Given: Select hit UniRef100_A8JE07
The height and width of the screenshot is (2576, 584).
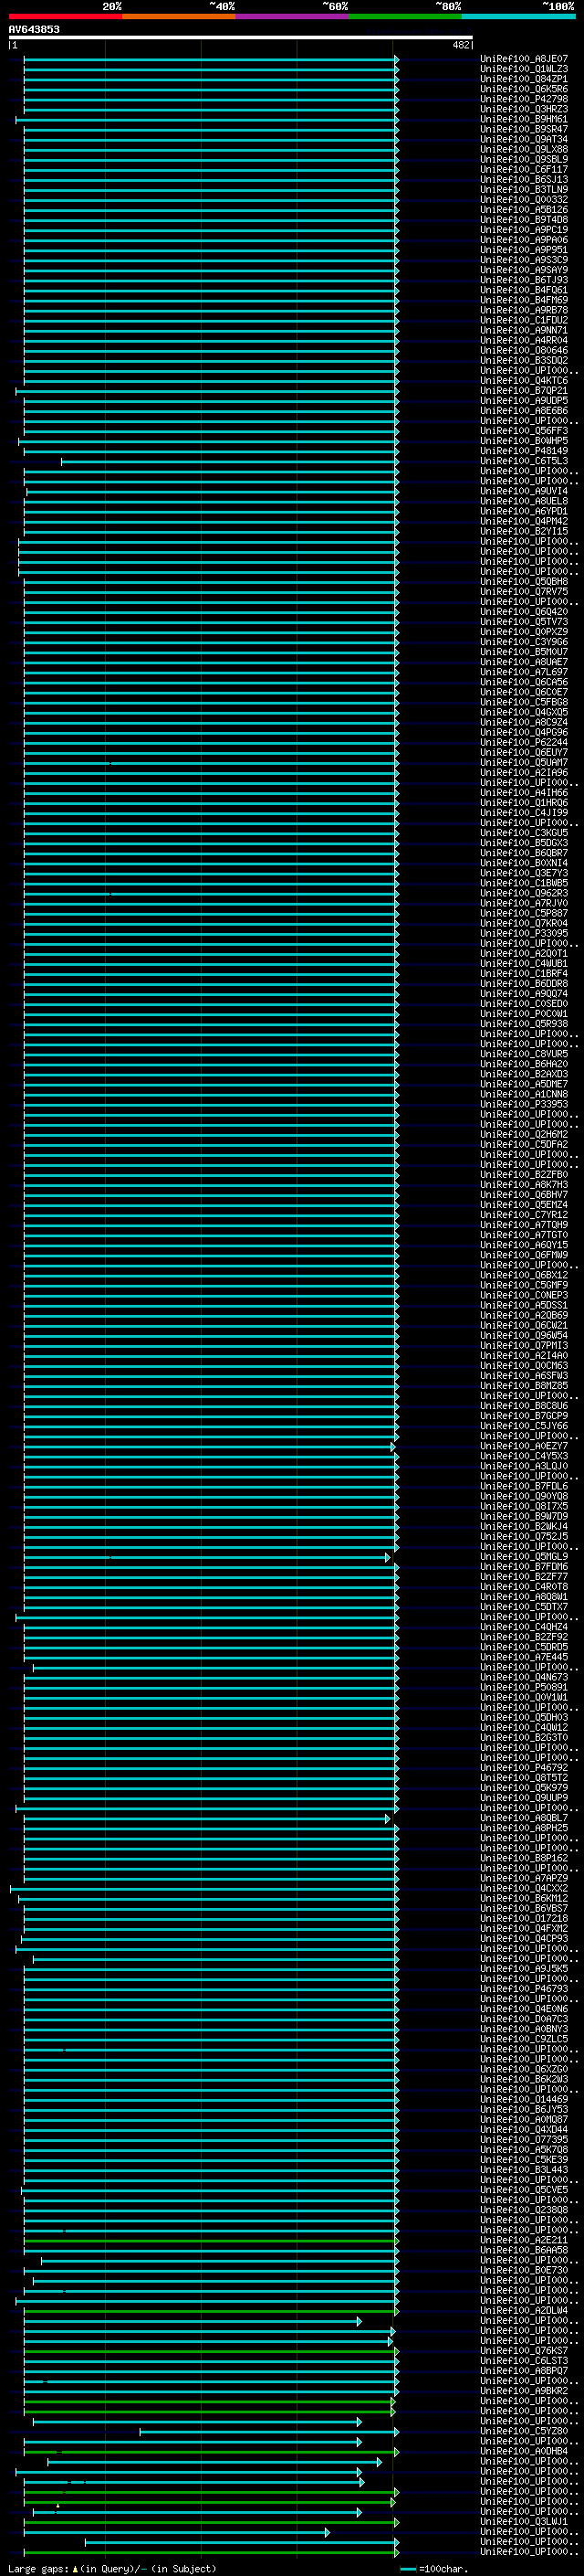Looking at the screenshot, I should (524, 59).
